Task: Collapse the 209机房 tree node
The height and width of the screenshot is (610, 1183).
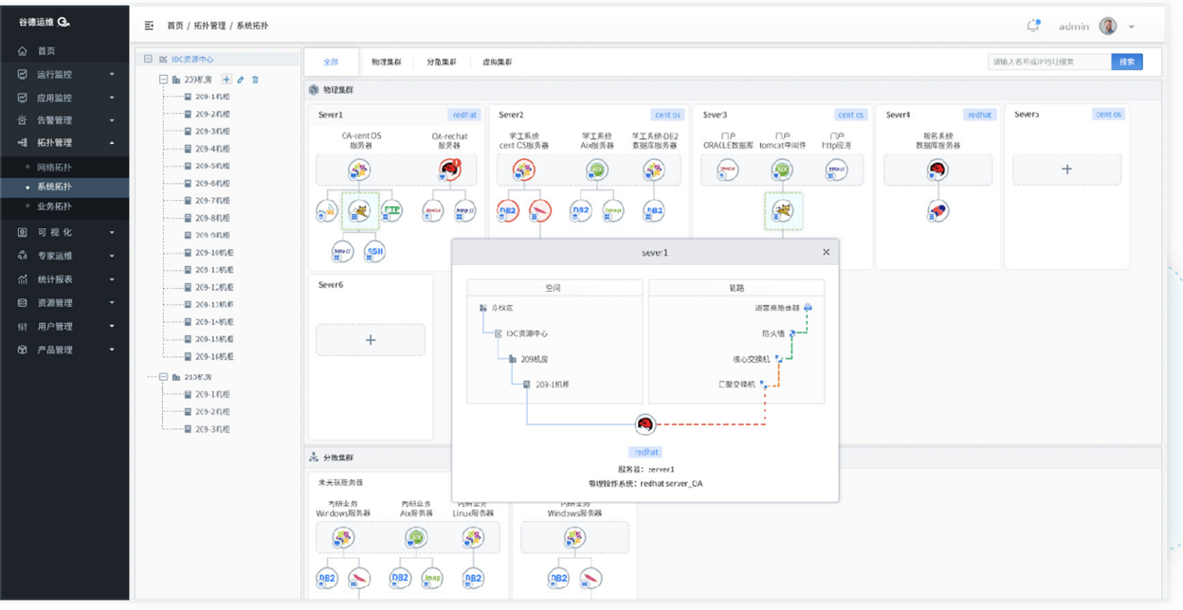Action: point(163,80)
